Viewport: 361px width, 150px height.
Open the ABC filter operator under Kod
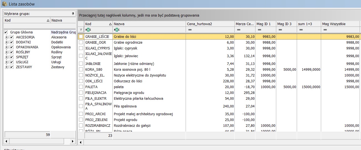click(x=88, y=30)
